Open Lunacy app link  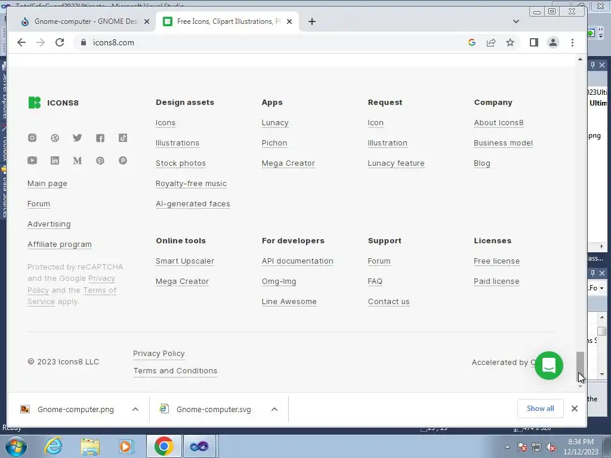point(275,123)
